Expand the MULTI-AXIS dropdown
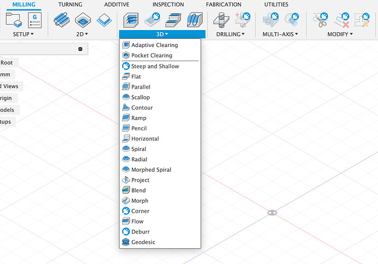Screen dimensions: 378x264 coord(280,34)
